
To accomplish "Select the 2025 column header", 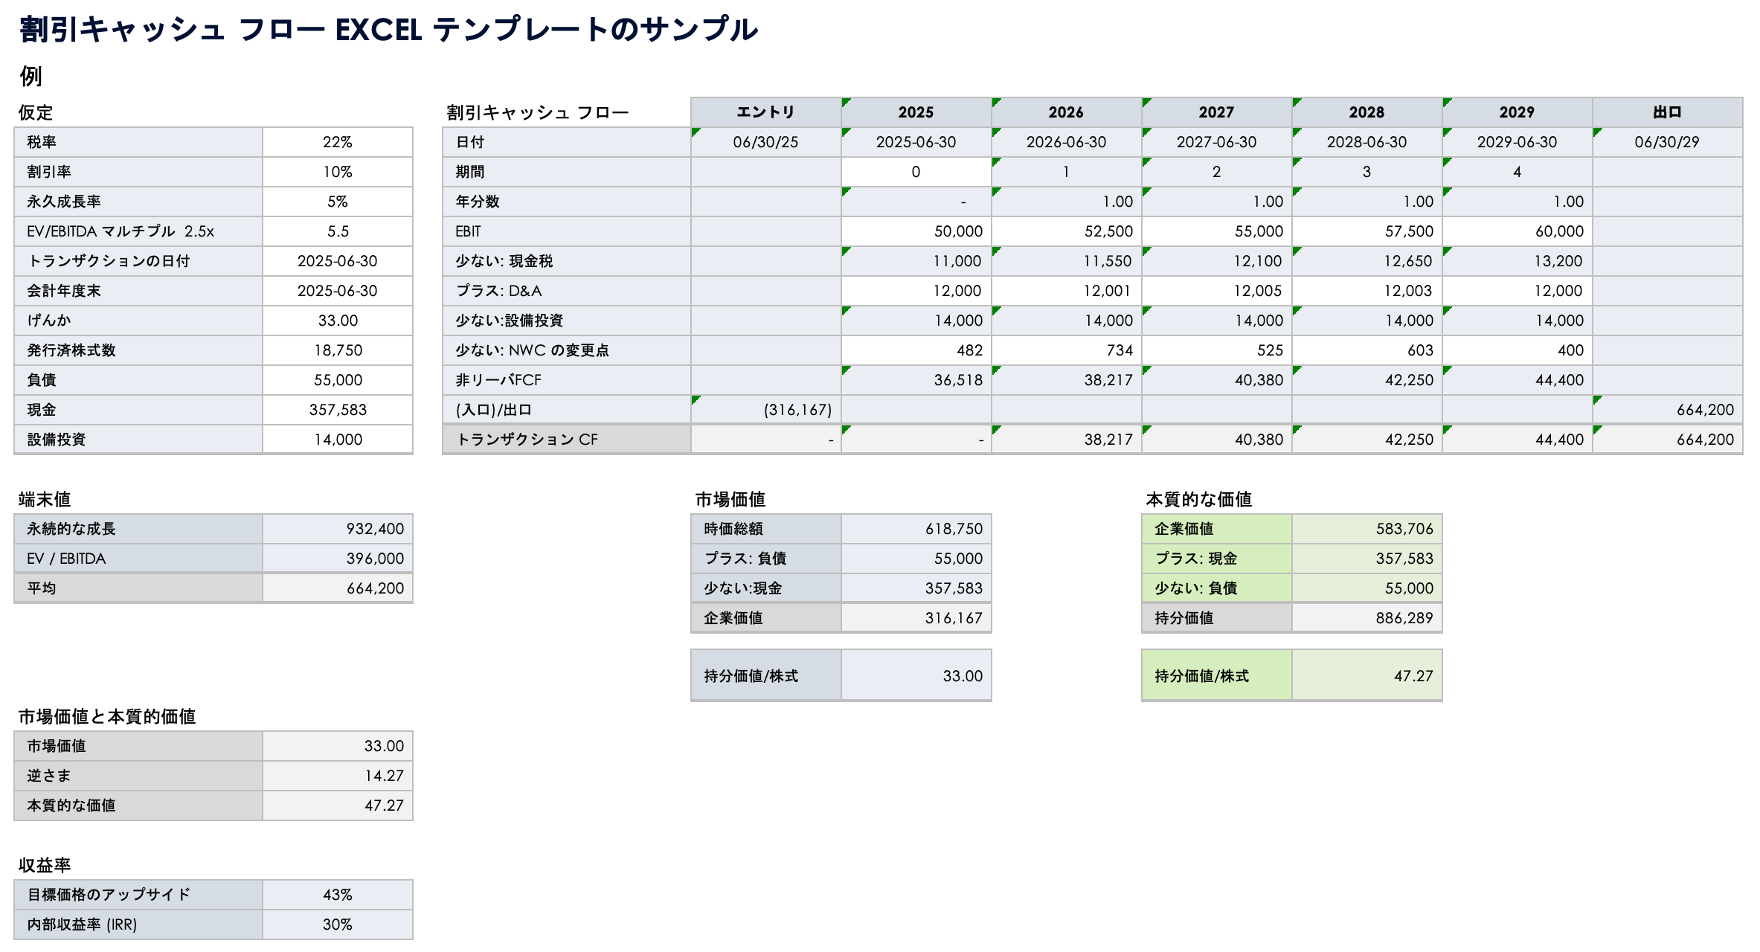I will click(916, 112).
